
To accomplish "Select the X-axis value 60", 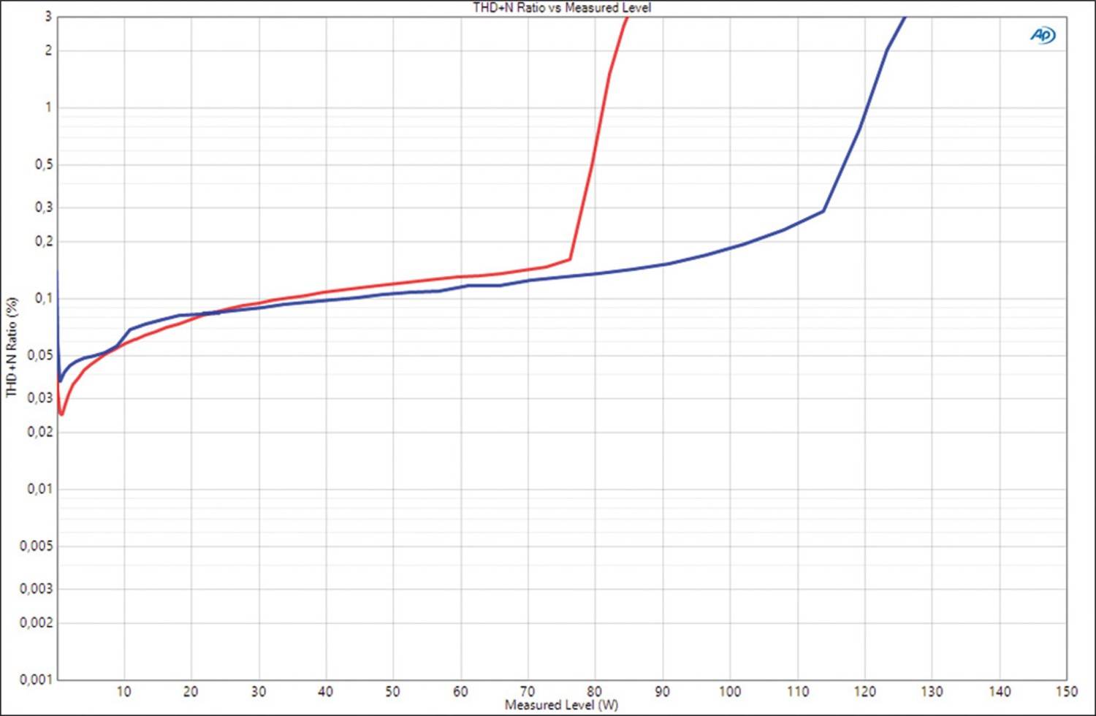I will pos(460,691).
